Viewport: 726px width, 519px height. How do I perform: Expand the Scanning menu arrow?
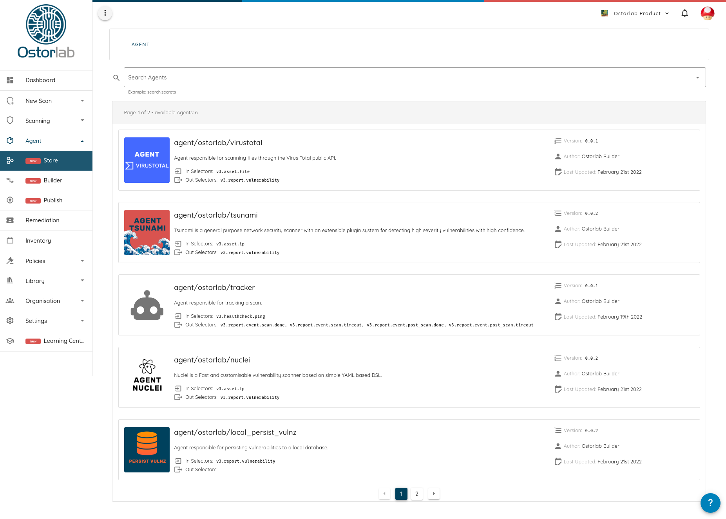pos(82,121)
